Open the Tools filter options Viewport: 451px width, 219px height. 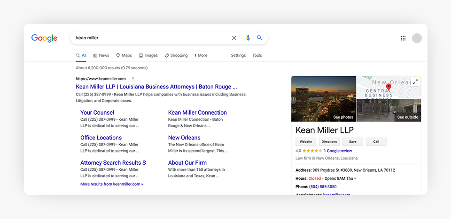(x=257, y=55)
